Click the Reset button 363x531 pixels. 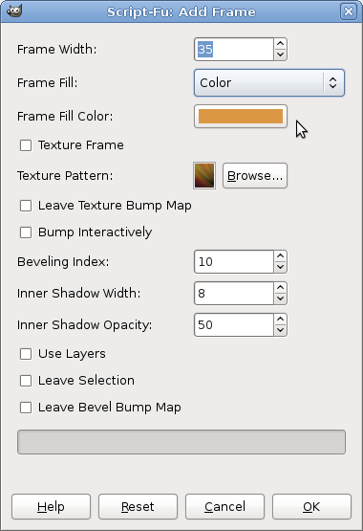tap(138, 507)
